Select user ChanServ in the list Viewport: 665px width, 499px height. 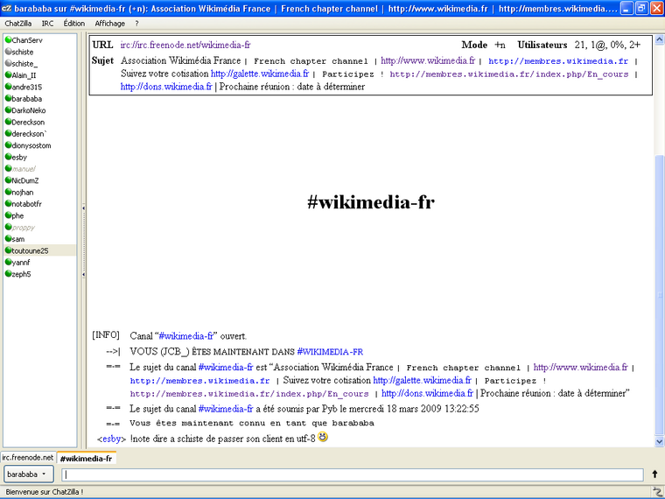pos(40,40)
